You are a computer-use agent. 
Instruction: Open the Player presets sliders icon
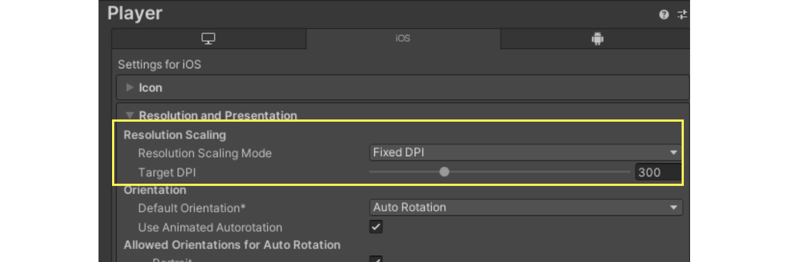[x=683, y=15]
